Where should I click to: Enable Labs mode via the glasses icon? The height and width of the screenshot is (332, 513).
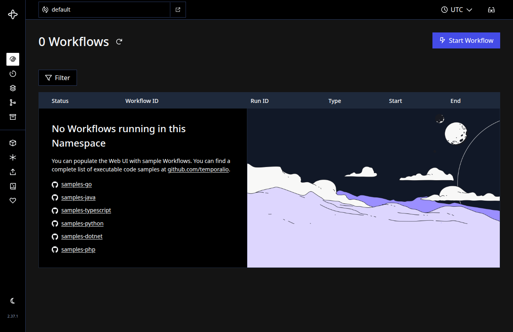tap(491, 10)
